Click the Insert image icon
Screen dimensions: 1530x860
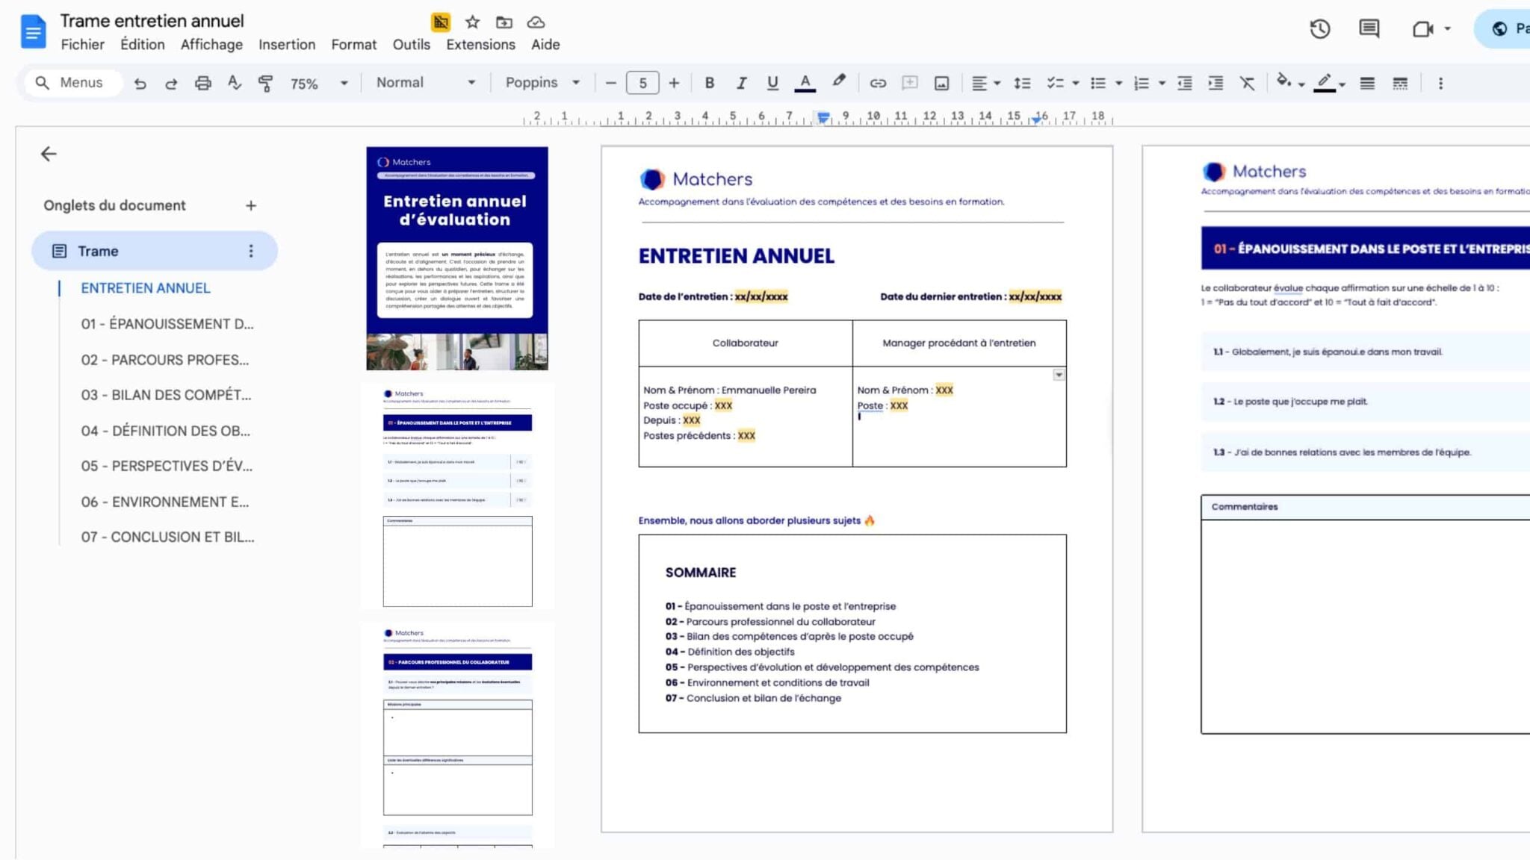pyautogui.click(x=941, y=83)
